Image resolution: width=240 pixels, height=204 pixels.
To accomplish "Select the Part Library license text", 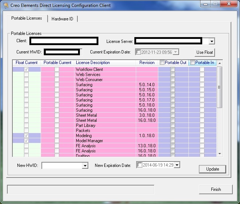I will tap(86, 125).
